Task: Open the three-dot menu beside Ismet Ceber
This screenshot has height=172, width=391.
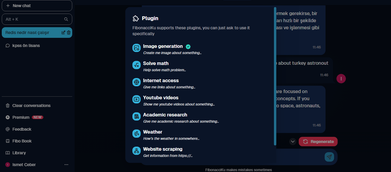Action: tap(66, 165)
